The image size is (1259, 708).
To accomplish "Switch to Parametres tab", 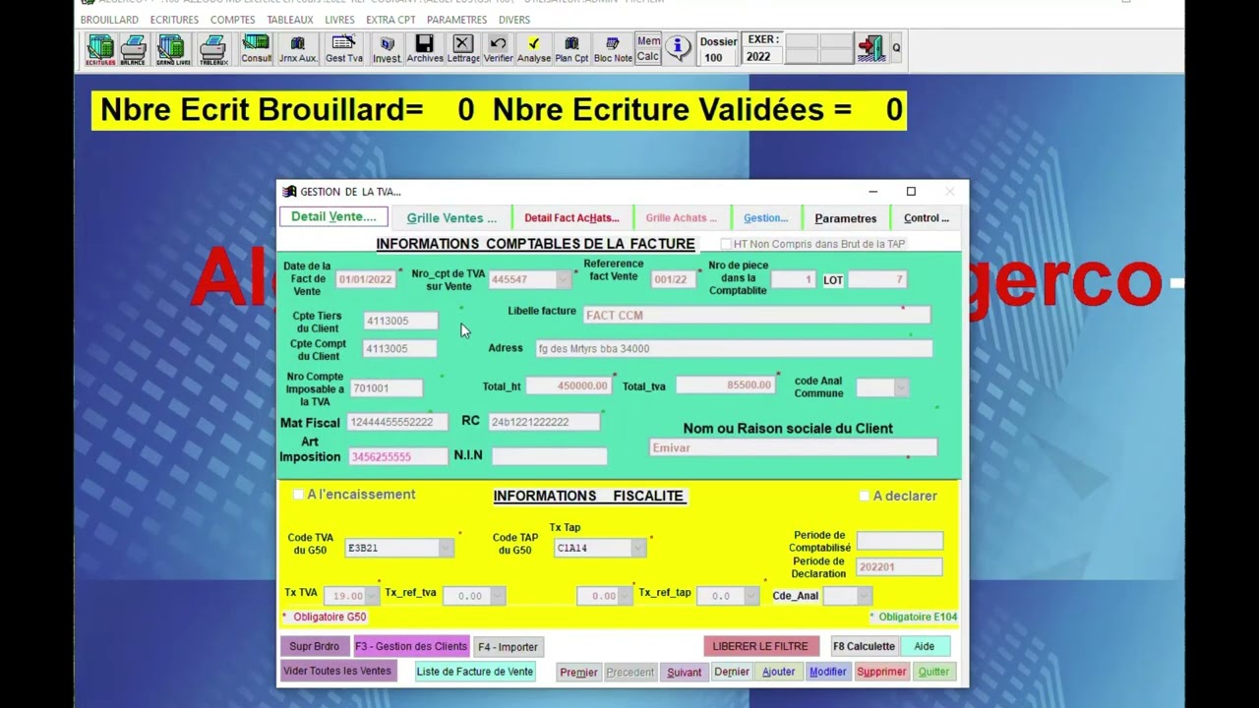I will [x=845, y=218].
